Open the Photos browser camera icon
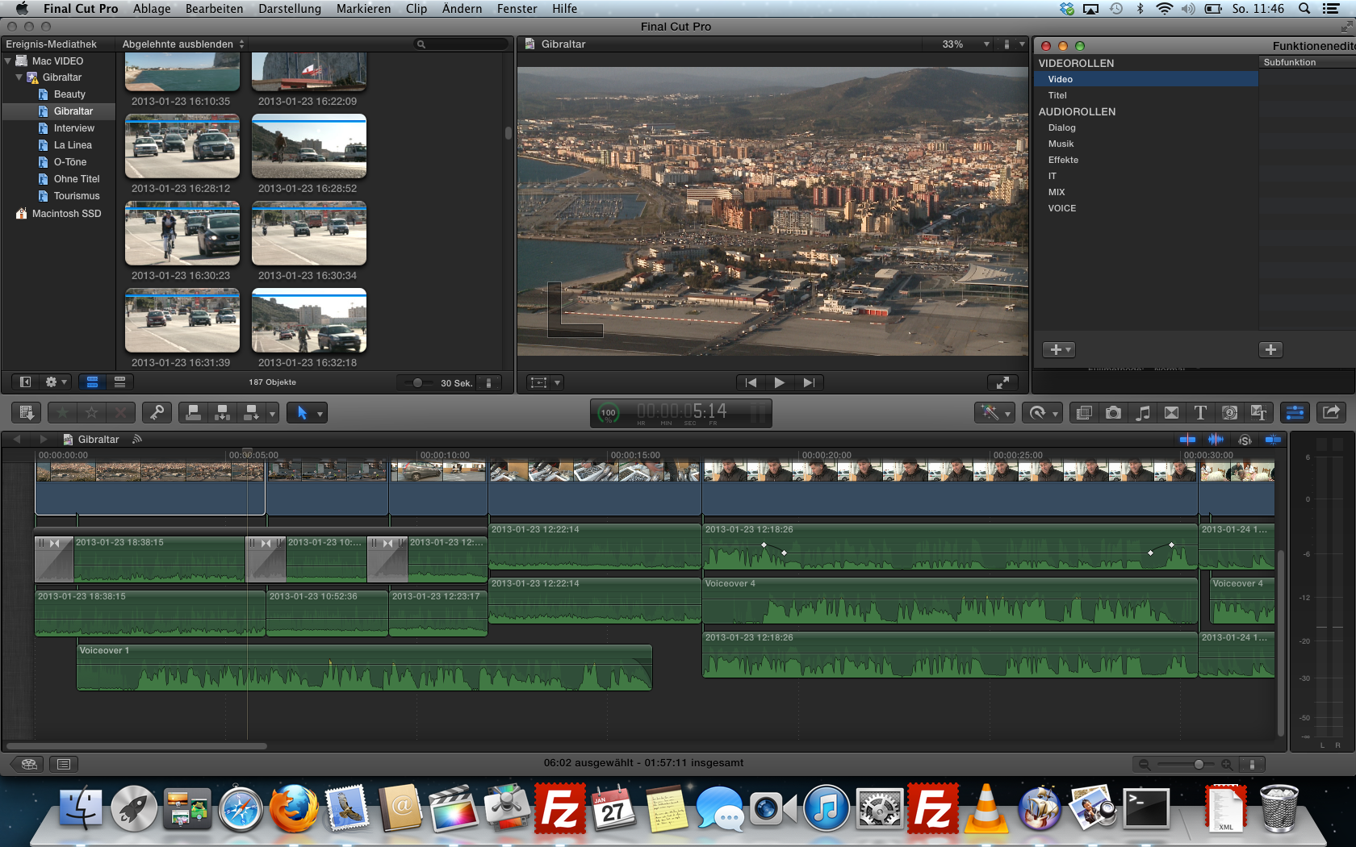Screen dimensions: 1356x847 1113,413
